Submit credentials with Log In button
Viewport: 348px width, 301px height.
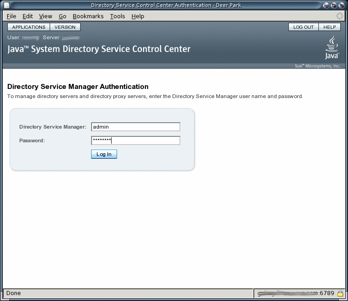coord(104,154)
